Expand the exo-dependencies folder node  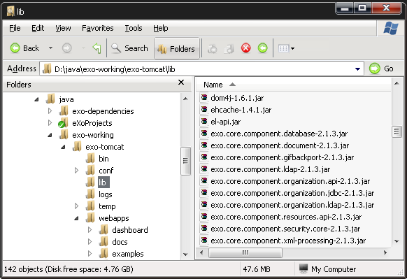tap(50, 111)
